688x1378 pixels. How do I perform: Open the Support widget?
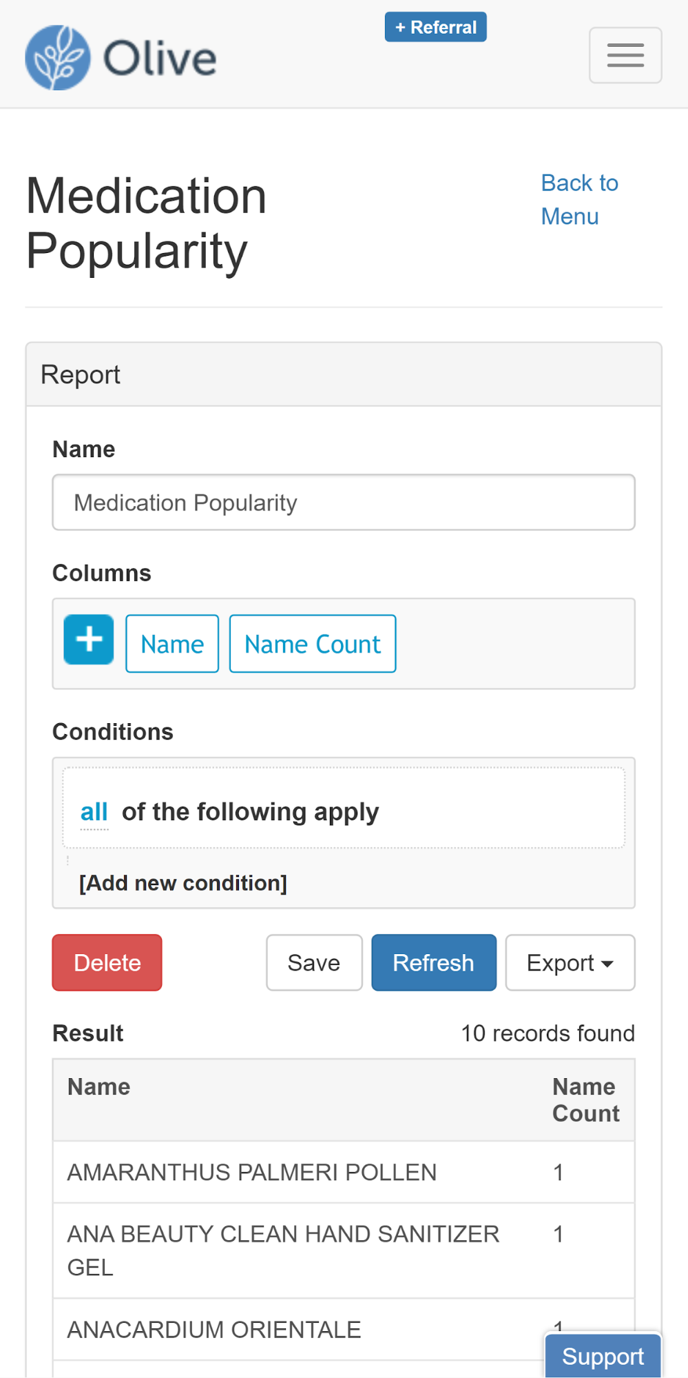tap(603, 1356)
